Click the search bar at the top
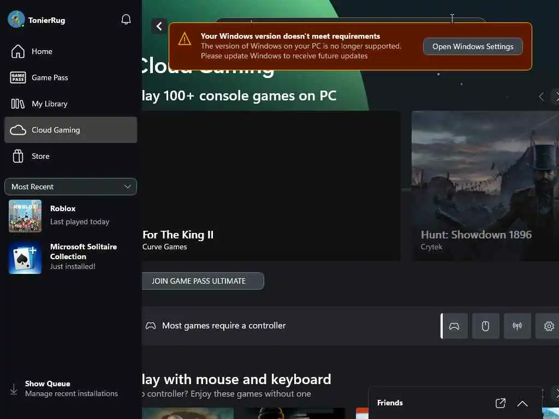559x419 pixels. pos(351,20)
